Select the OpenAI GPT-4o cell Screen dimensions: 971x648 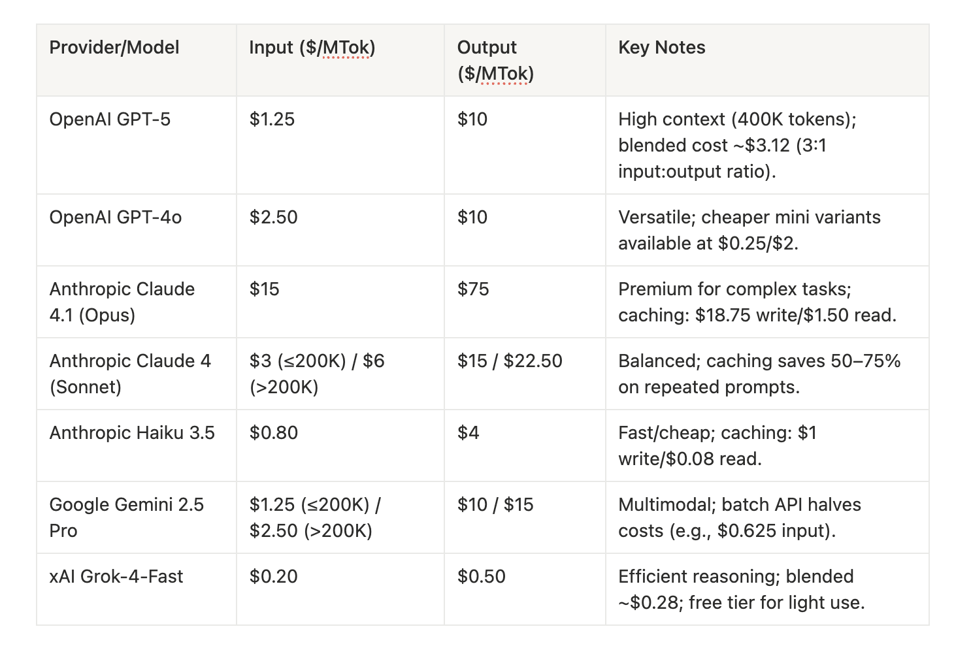tap(116, 218)
